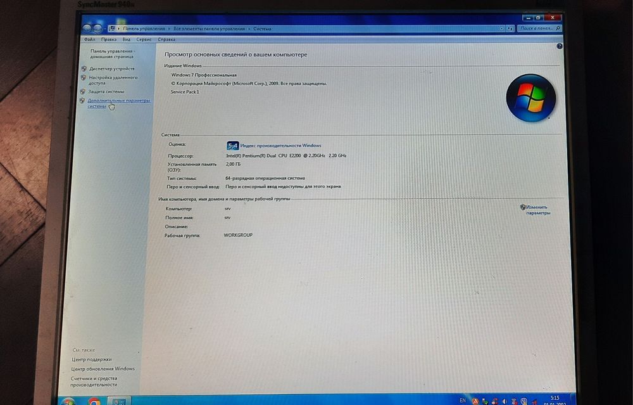This screenshot has height=405, width=633.
Task: Select the WORKGROUP workgroup value
Action: (x=238, y=235)
